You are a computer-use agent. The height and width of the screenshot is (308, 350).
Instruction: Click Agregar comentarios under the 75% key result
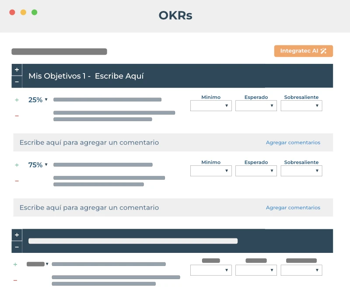tap(293, 207)
